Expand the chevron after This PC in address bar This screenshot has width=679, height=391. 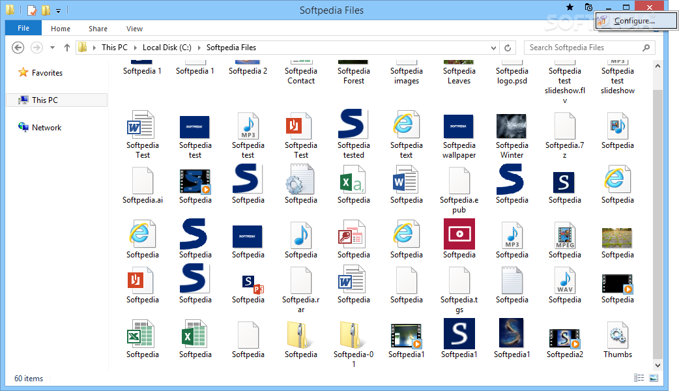click(135, 48)
